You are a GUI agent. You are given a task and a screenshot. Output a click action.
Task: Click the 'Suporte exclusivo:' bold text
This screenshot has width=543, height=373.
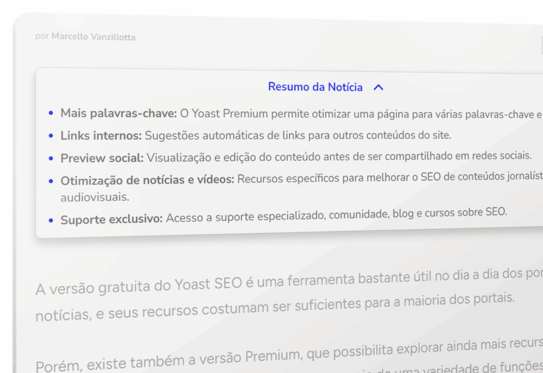pyautogui.click(x=111, y=220)
